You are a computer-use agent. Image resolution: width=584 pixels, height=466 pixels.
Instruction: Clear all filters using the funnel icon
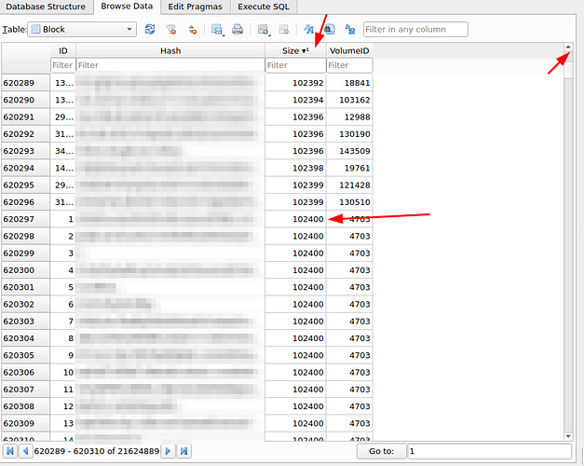[x=171, y=30]
